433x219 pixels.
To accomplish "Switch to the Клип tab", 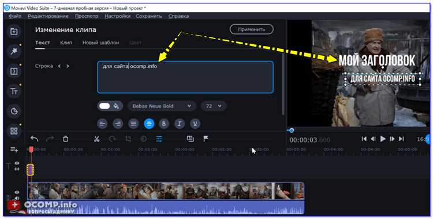I will pyautogui.click(x=66, y=43).
